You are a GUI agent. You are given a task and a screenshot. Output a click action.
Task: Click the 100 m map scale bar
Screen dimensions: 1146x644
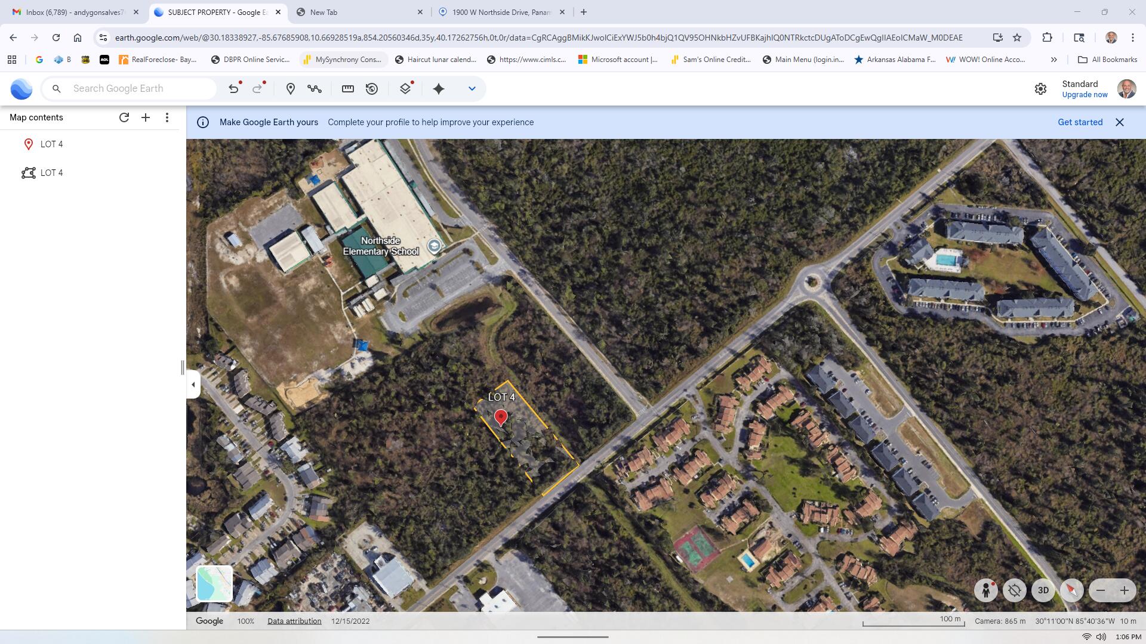click(x=913, y=621)
